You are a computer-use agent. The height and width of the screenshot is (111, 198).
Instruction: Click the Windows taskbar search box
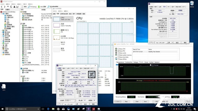click(23, 109)
